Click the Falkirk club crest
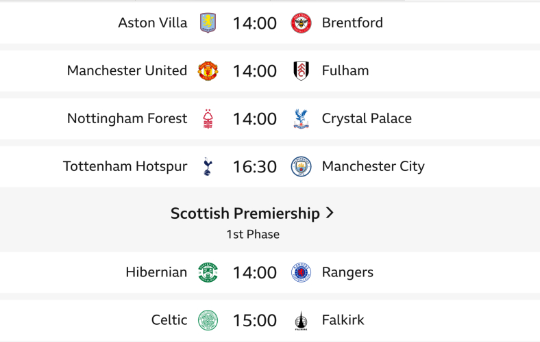 click(301, 320)
